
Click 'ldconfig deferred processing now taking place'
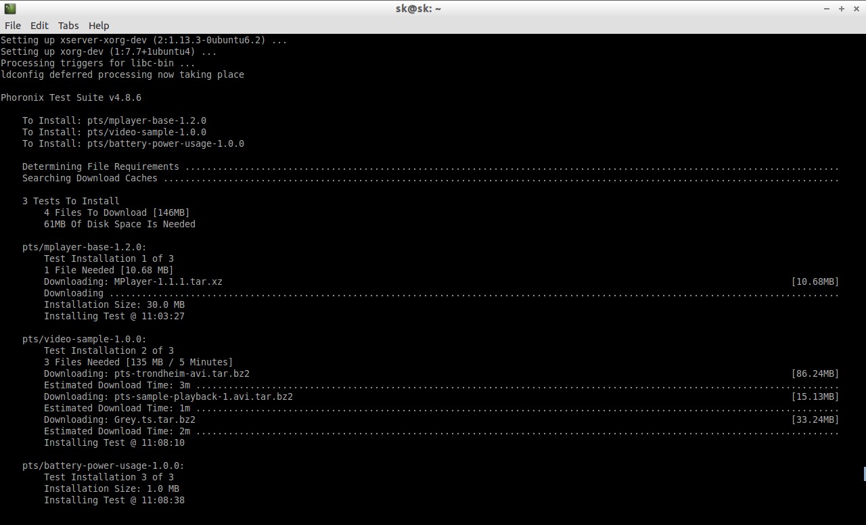coord(122,74)
